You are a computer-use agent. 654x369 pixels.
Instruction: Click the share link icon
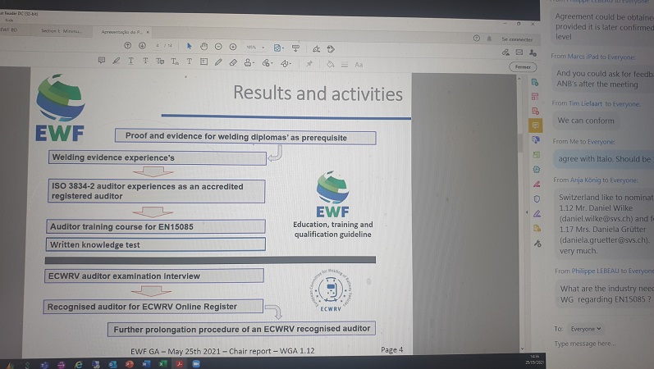tap(505, 52)
